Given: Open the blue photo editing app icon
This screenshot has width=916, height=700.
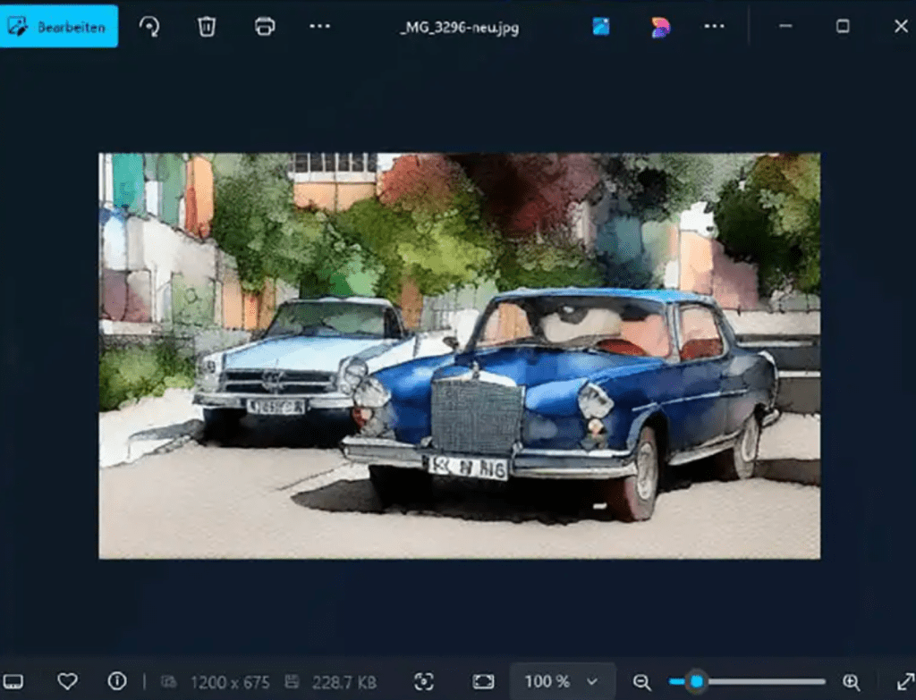Looking at the screenshot, I should [601, 27].
